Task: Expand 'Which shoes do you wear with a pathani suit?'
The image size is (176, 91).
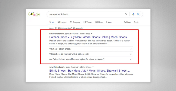Action: tap(91, 54)
